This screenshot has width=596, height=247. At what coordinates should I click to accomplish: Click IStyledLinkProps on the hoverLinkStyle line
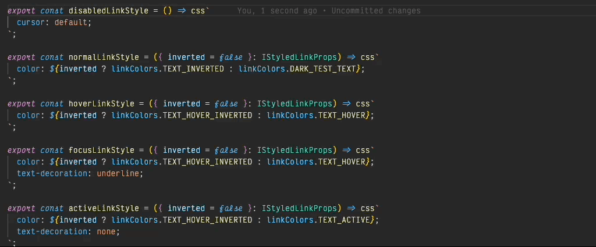tap(295, 104)
